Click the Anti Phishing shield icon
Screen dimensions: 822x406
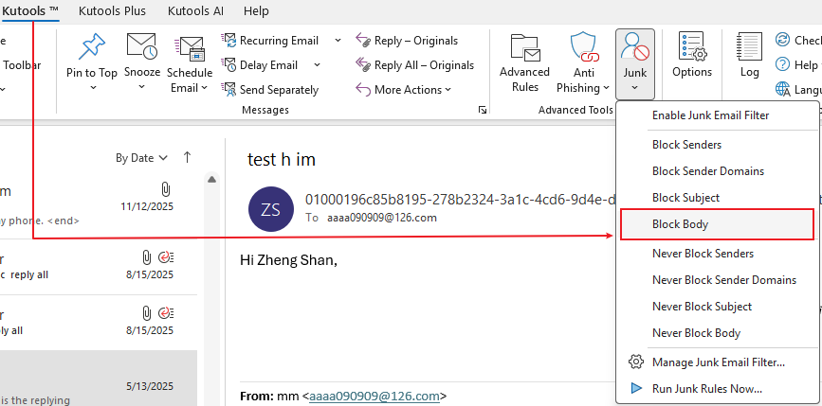584,46
